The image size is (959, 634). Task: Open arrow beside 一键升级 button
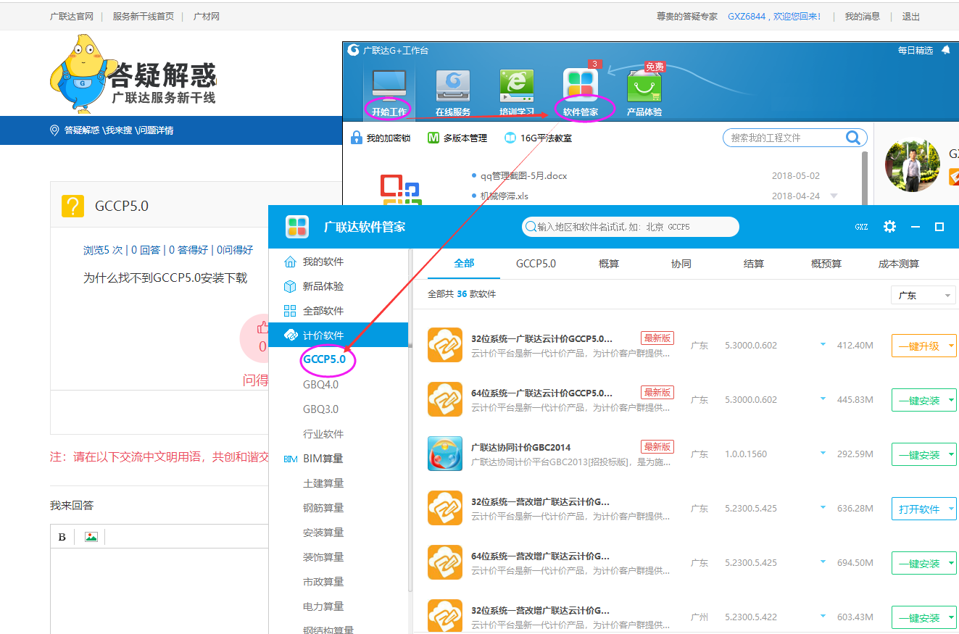[950, 346]
